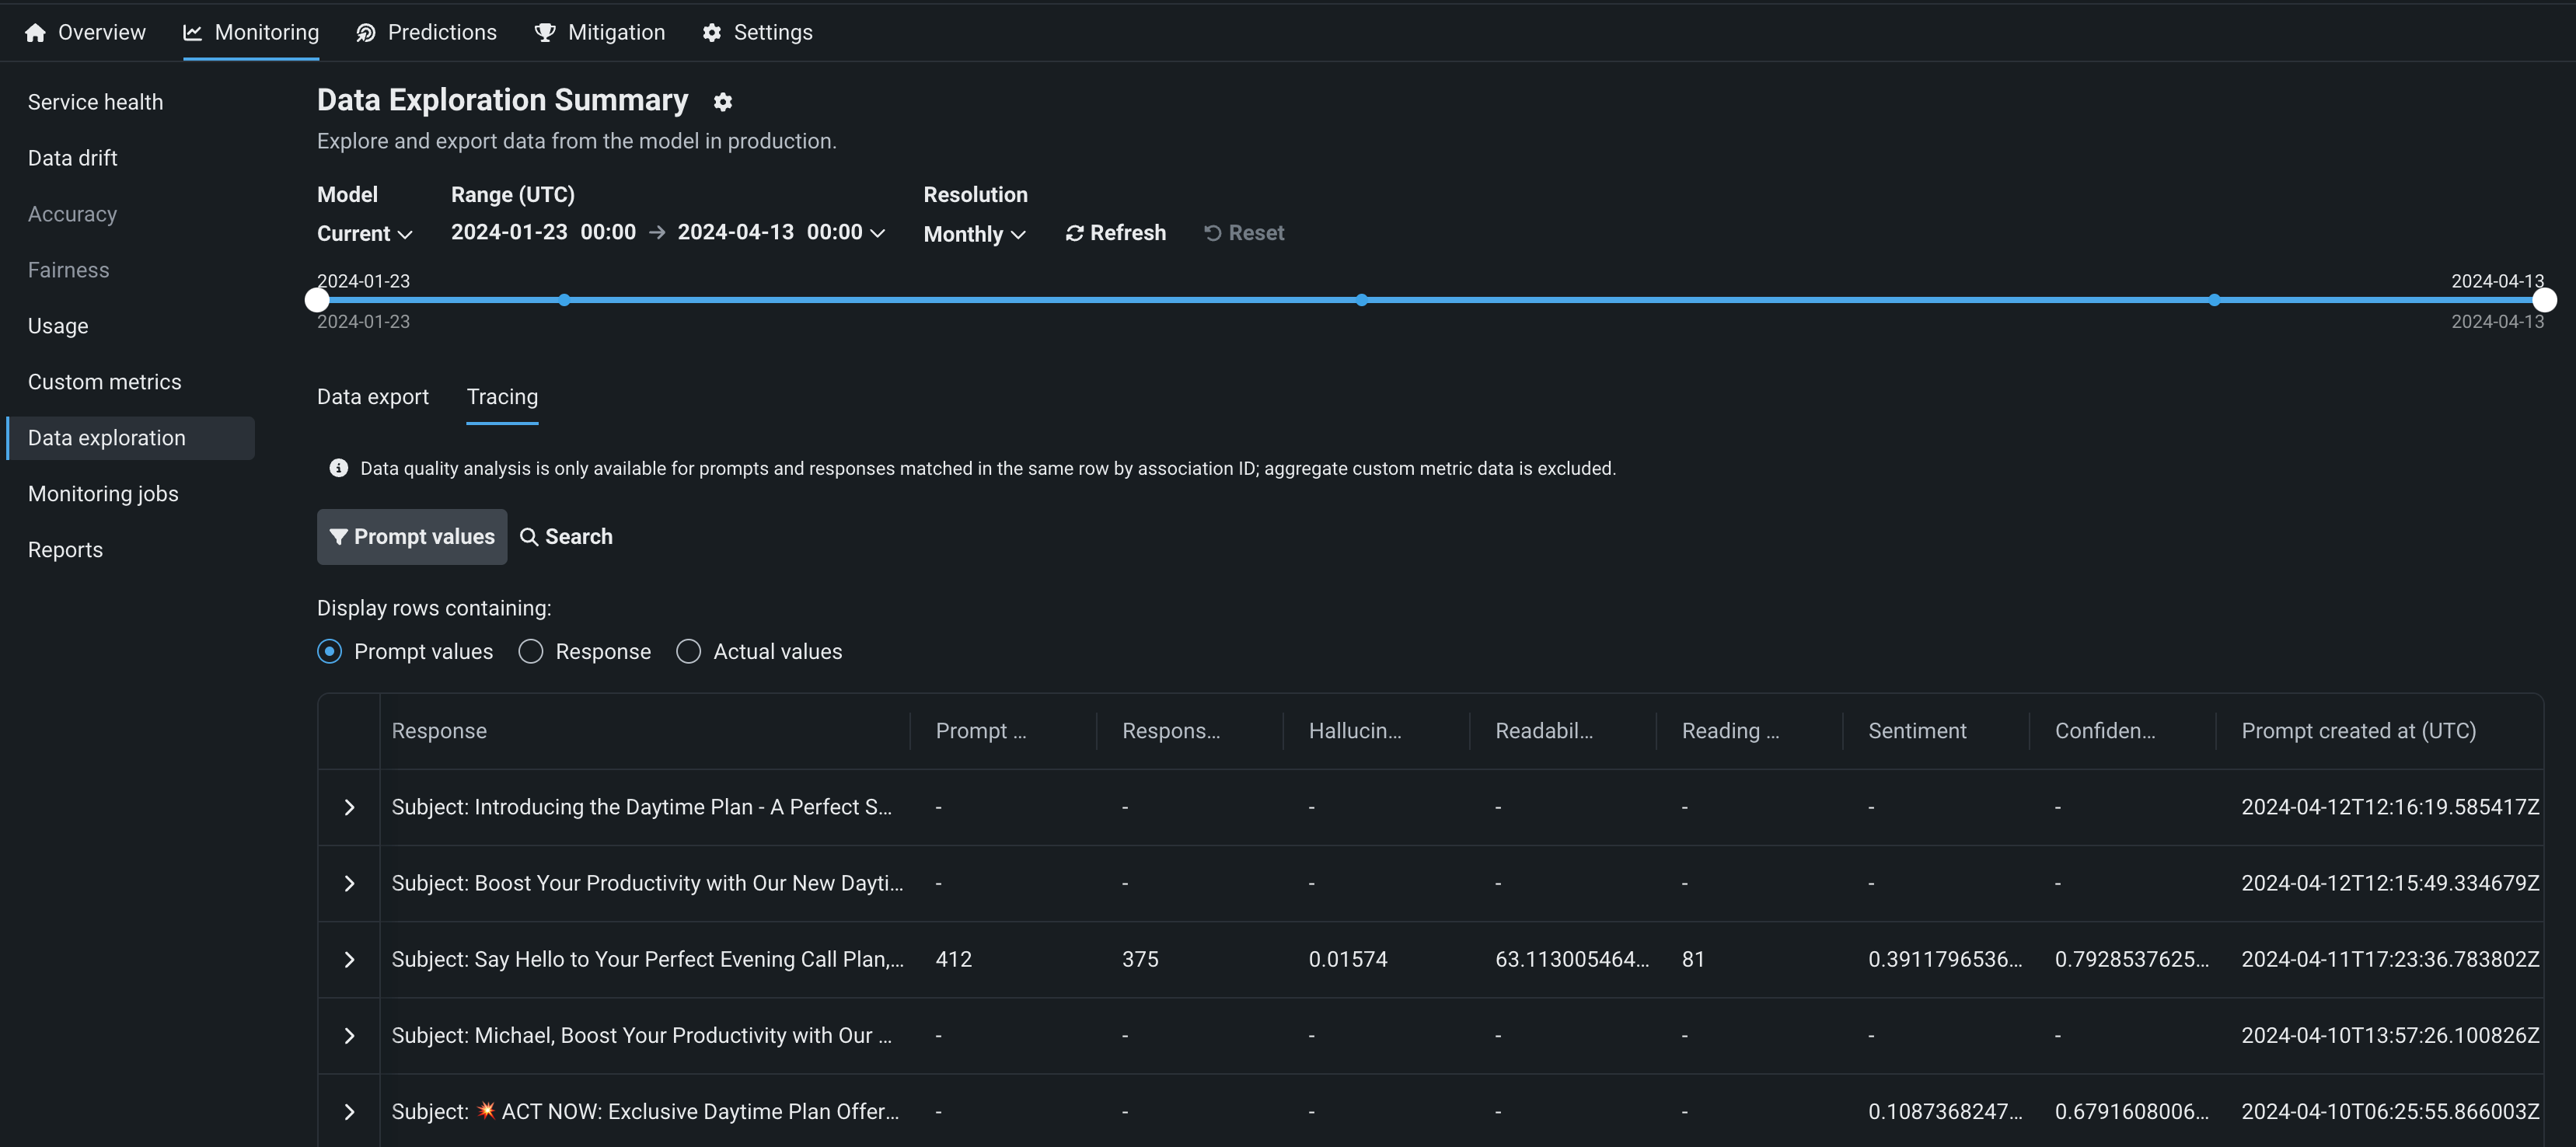Select the Actual values radio button
The width and height of the screenshot is (2576, 1147).
[x=688, y=652]
